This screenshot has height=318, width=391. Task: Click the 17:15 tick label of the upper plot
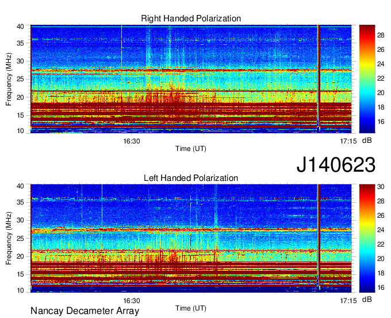[x=348, y=141]
